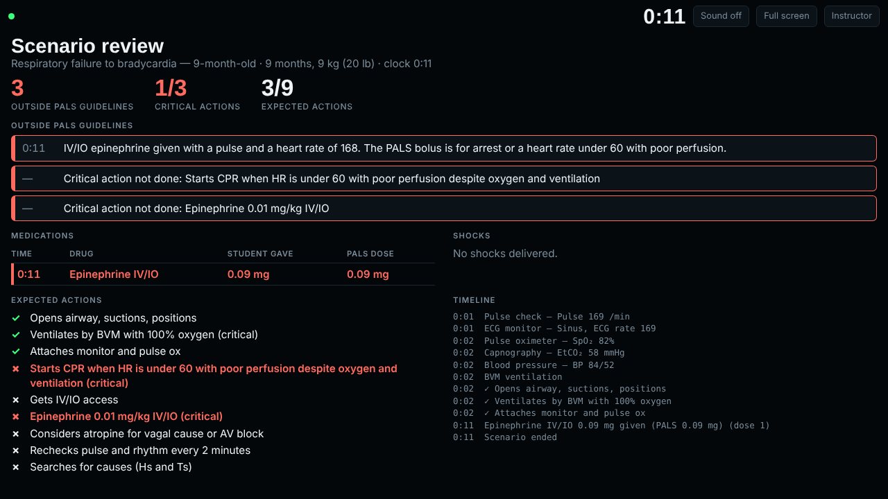Viewport: 888px width, 499px height.
Task: Click the Considers atropine for vagal cause text
Action: point(147,434)
